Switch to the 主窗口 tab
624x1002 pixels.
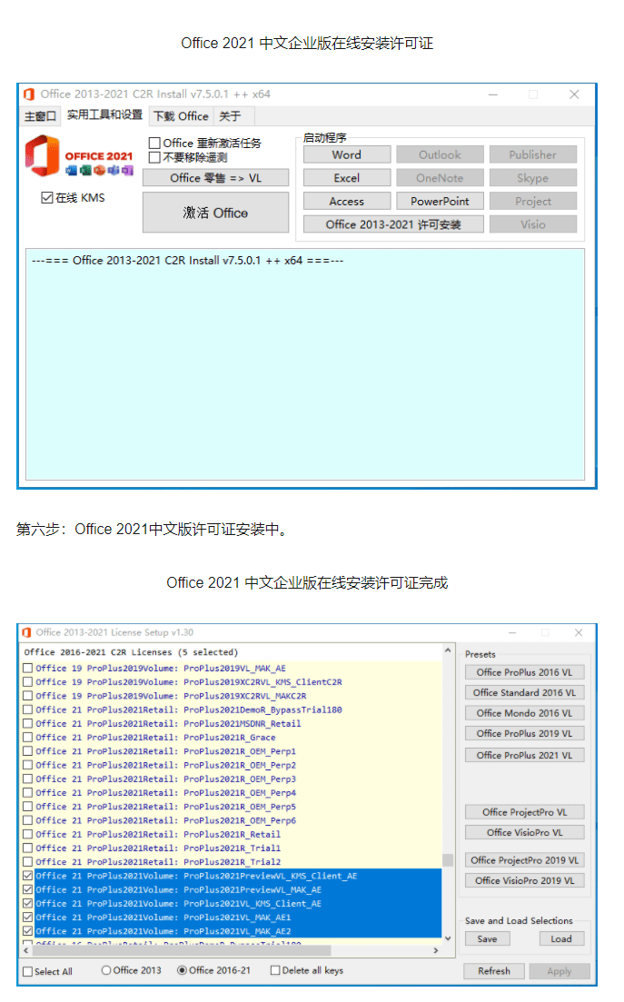coord(41,116)
